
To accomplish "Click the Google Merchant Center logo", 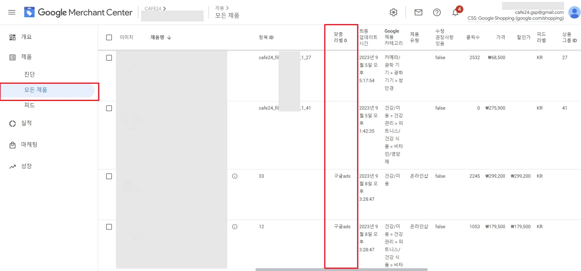I will [78, 12].
